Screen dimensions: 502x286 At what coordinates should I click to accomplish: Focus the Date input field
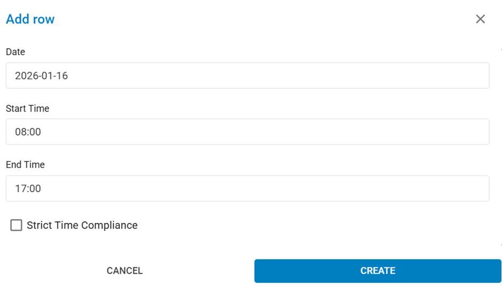[247, 76]
